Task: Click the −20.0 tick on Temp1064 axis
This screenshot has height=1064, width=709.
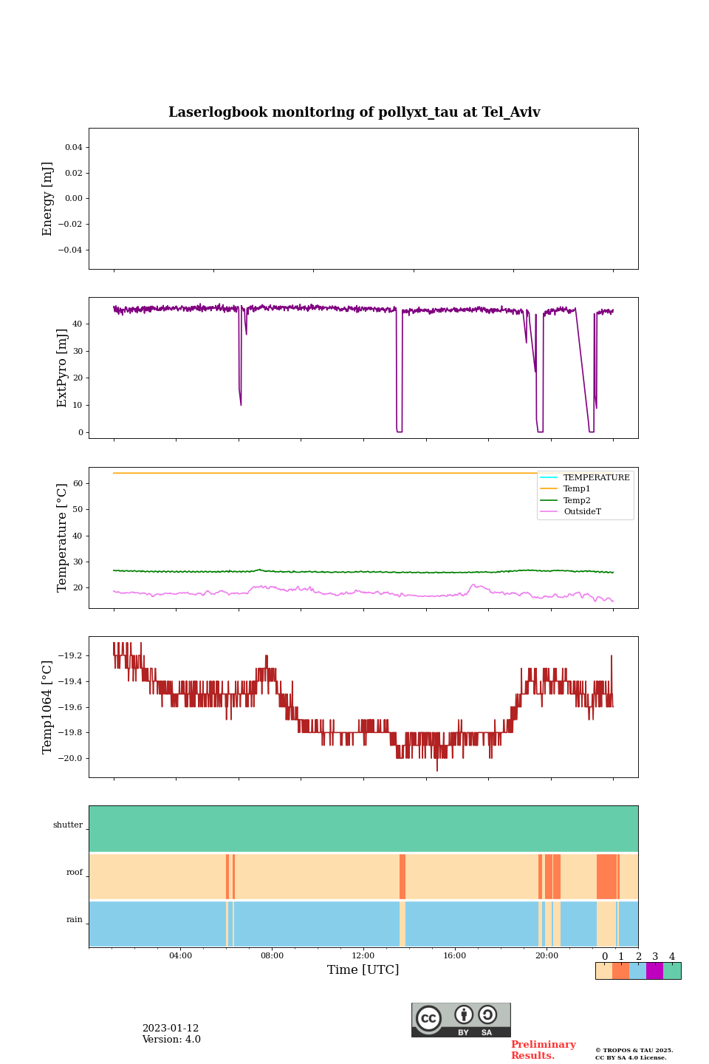Action: pos(69,759)
